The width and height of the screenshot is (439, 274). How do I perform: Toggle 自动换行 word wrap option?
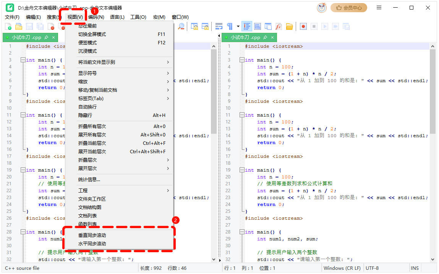120,107
